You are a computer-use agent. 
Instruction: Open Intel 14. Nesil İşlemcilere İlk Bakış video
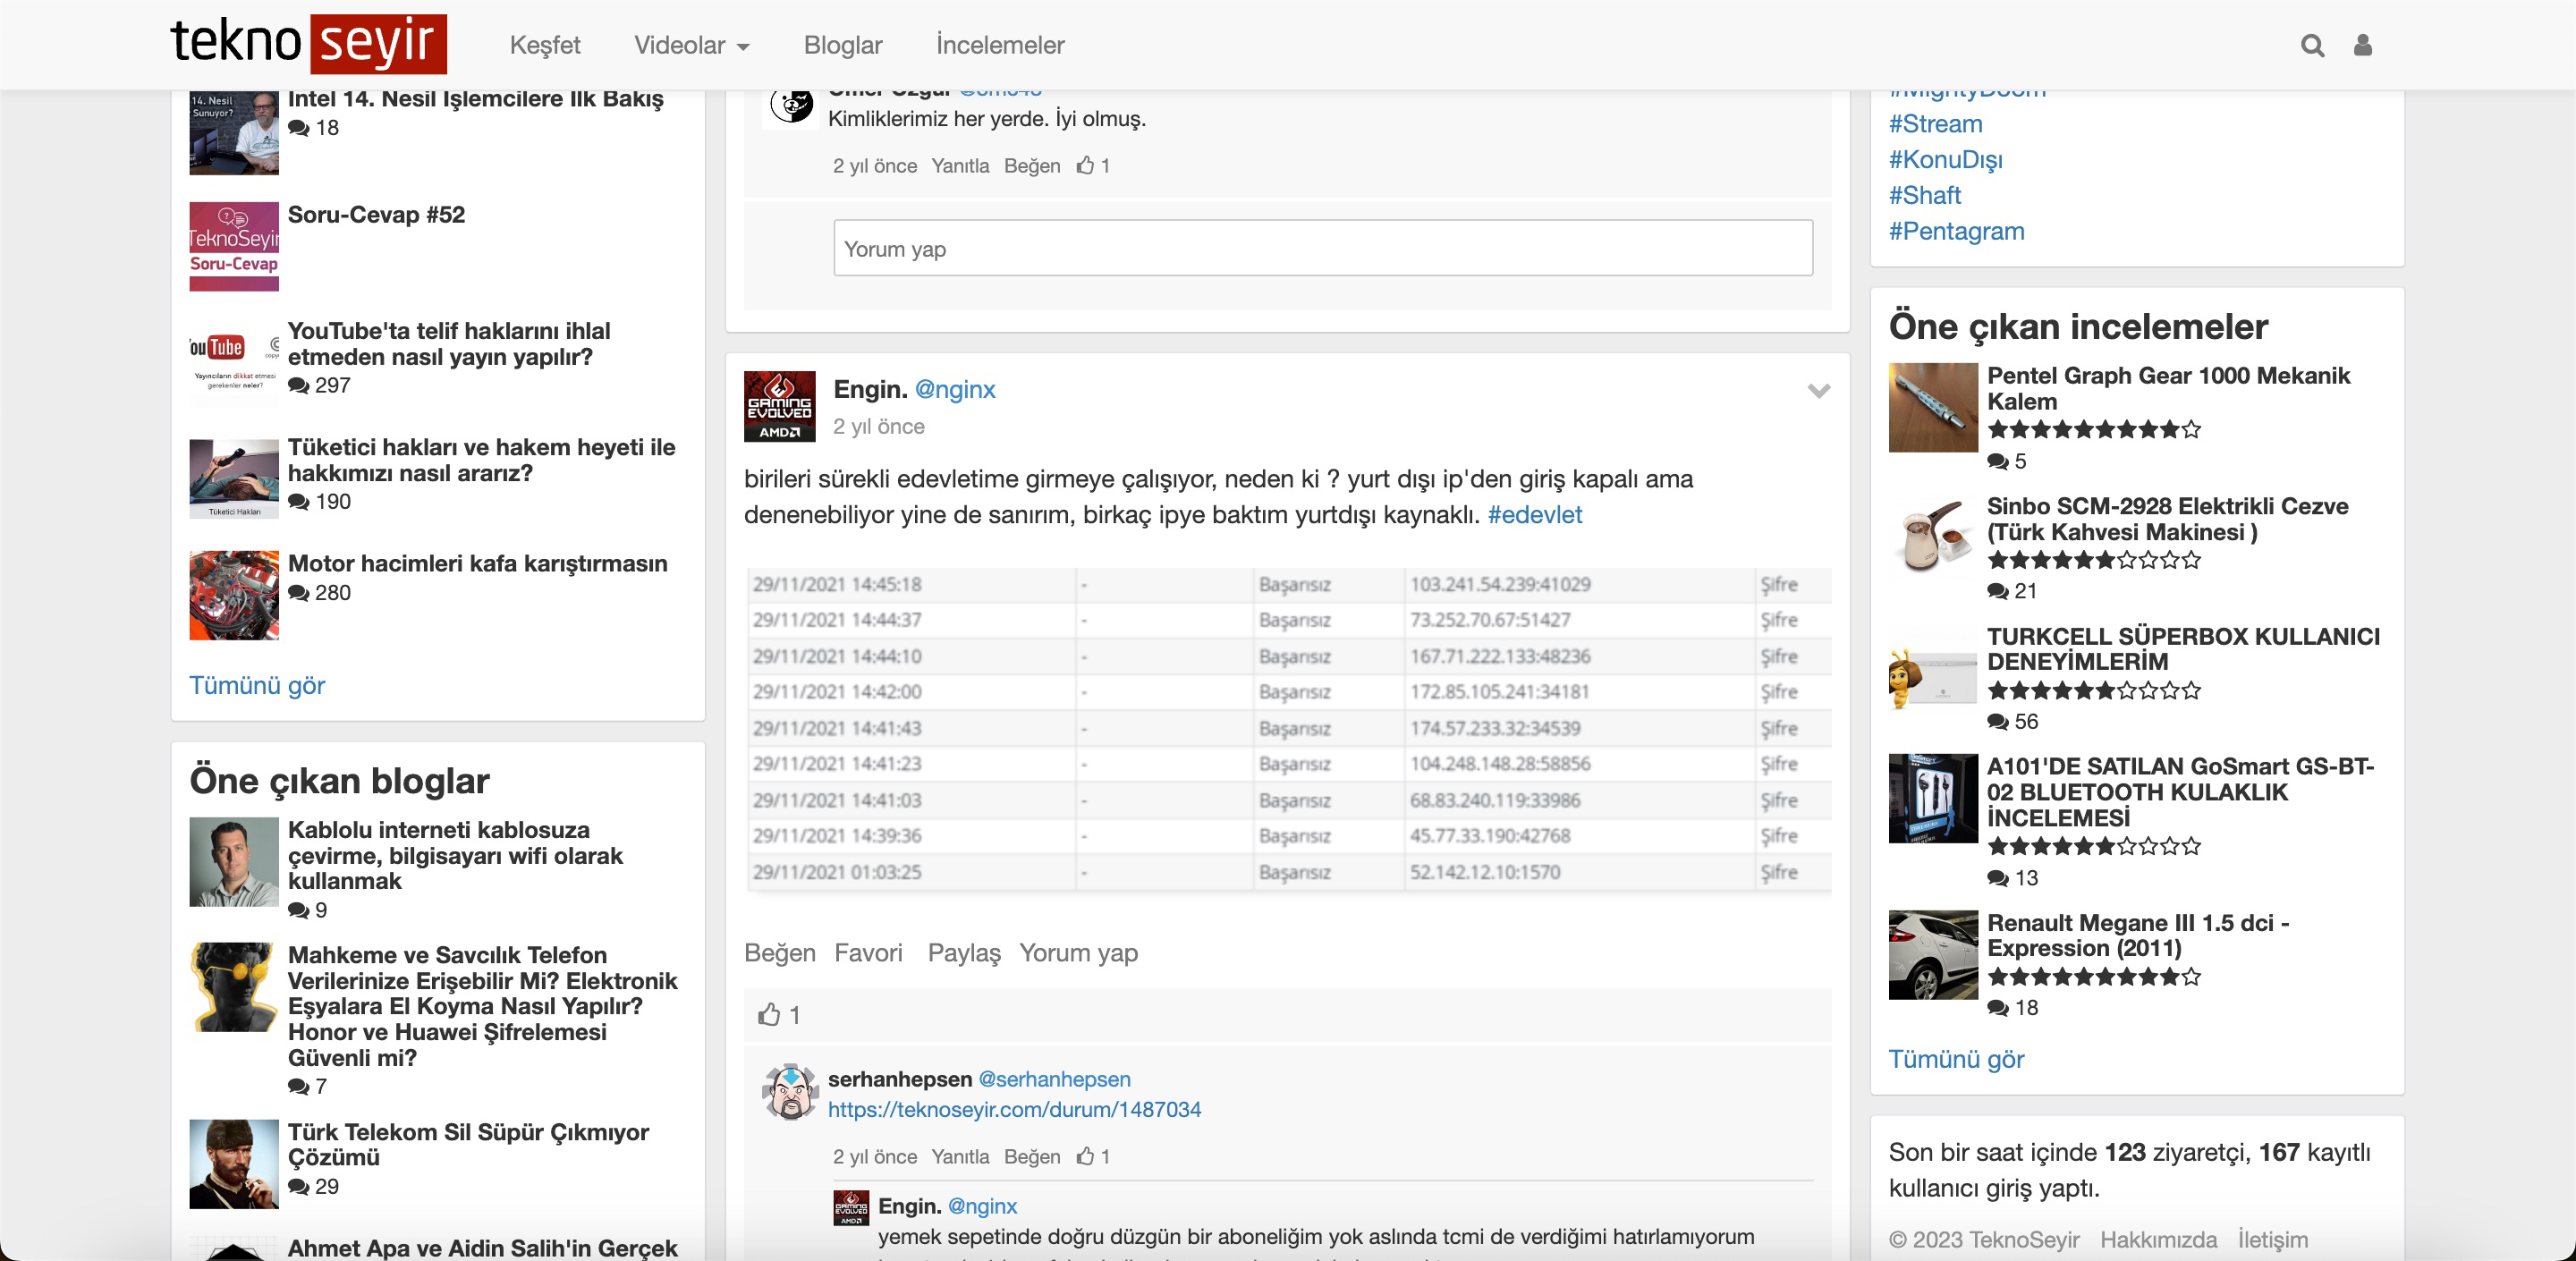475,99
